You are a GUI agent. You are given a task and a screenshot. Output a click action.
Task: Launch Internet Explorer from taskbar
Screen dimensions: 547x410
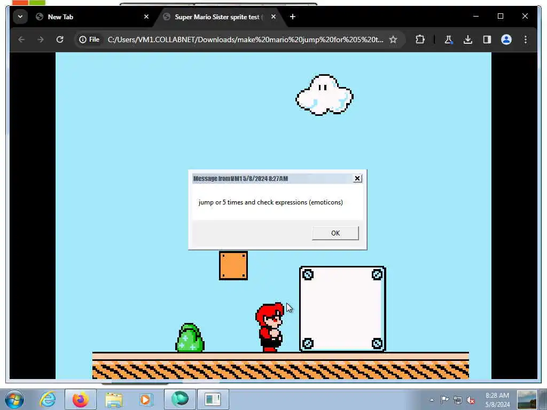pos(48,399)
